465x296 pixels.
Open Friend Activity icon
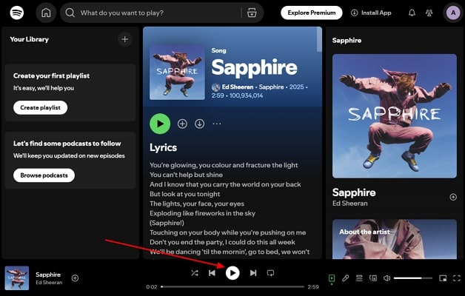pos(429,13)
